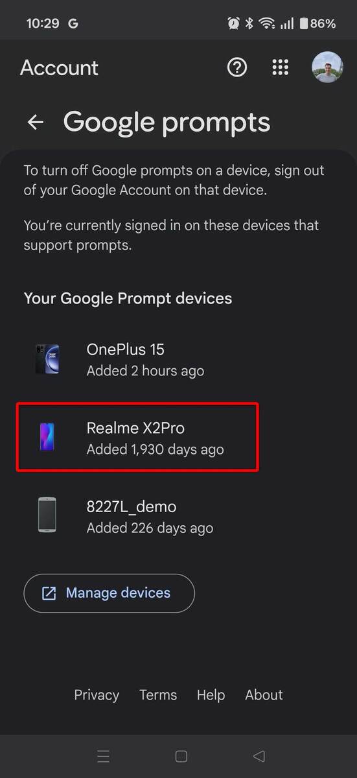Screen dimensions: 357x778
Task: Tap the Realme X2Pro phone image
Action: (47, 437)
